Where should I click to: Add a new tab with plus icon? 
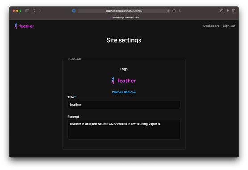tap(227, 11)
